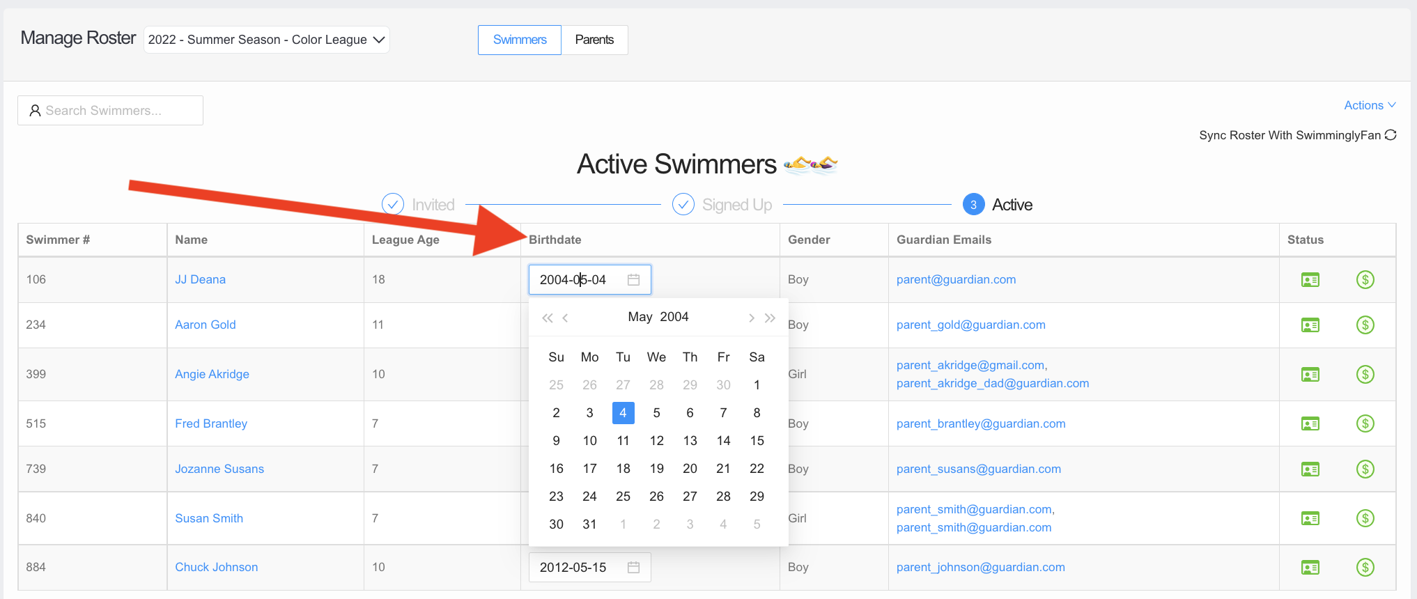Click payment dollar icon for JJ Deana
The height and width of the screenshot is (599, 1417).
pyautogui.click(x=1365, y=280)
